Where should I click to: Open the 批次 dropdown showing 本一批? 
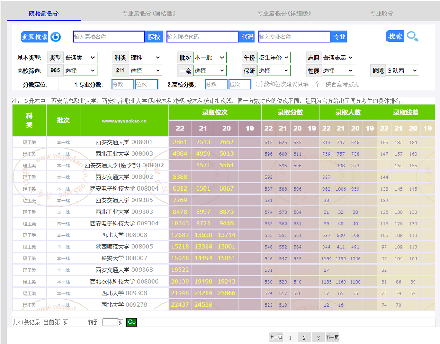click(209, 58)
